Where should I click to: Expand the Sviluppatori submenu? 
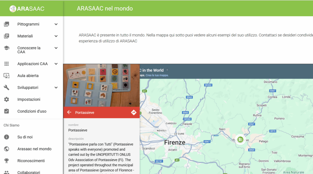coord(56,88)
